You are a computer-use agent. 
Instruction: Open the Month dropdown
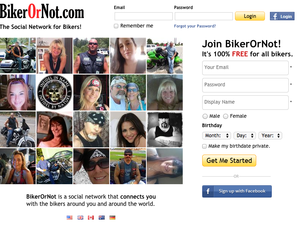(217, 136)
